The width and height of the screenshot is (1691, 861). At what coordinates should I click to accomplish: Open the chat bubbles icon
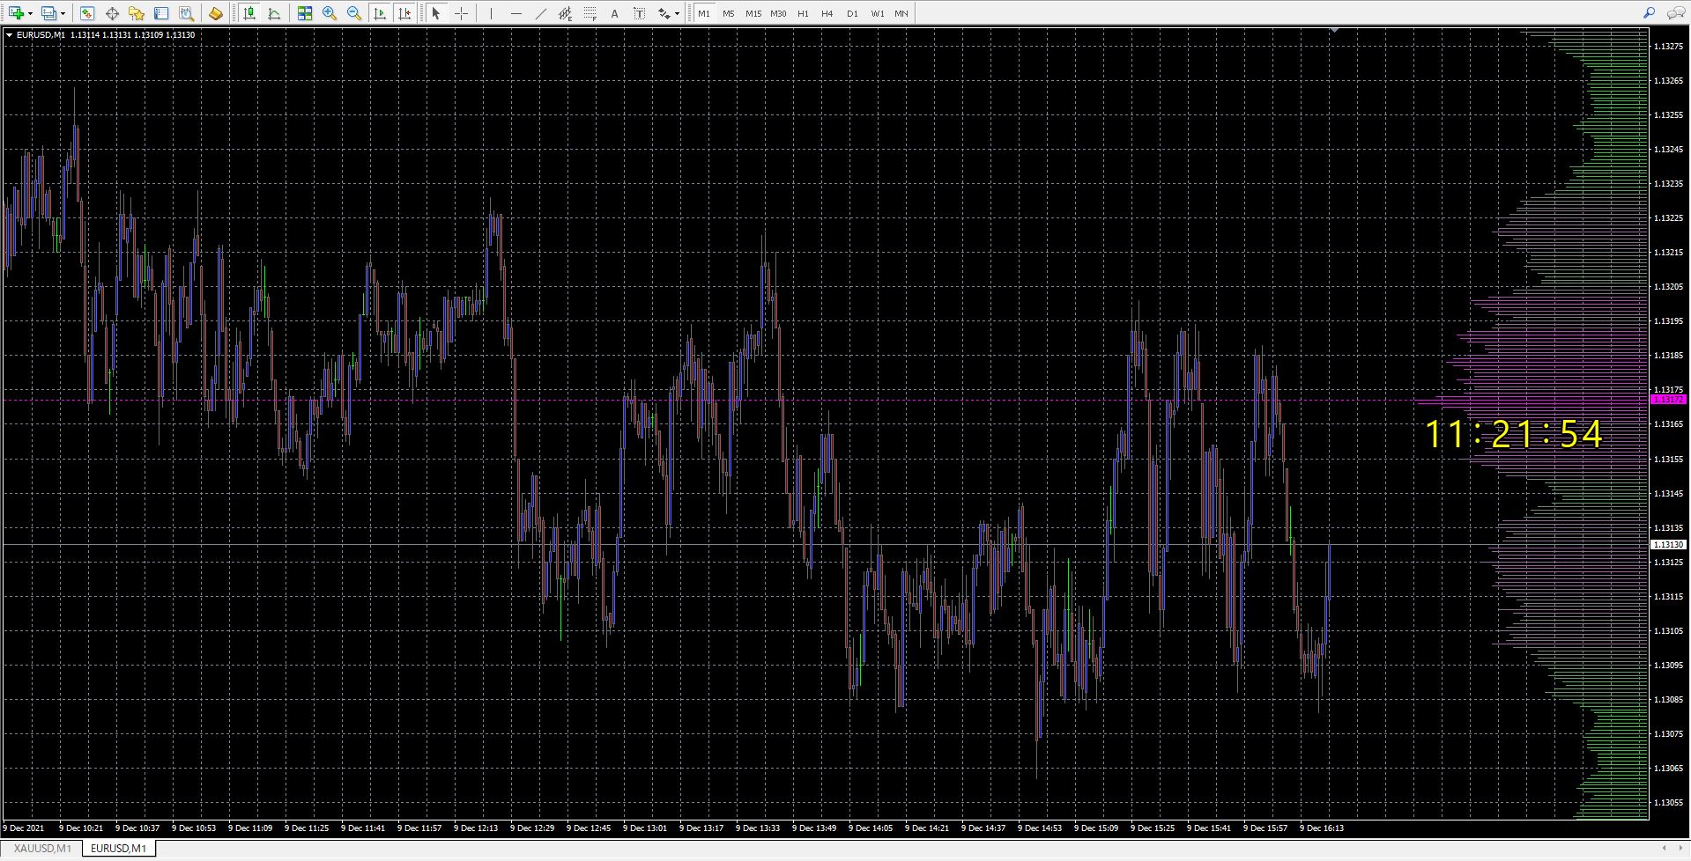pos(1674,13)
